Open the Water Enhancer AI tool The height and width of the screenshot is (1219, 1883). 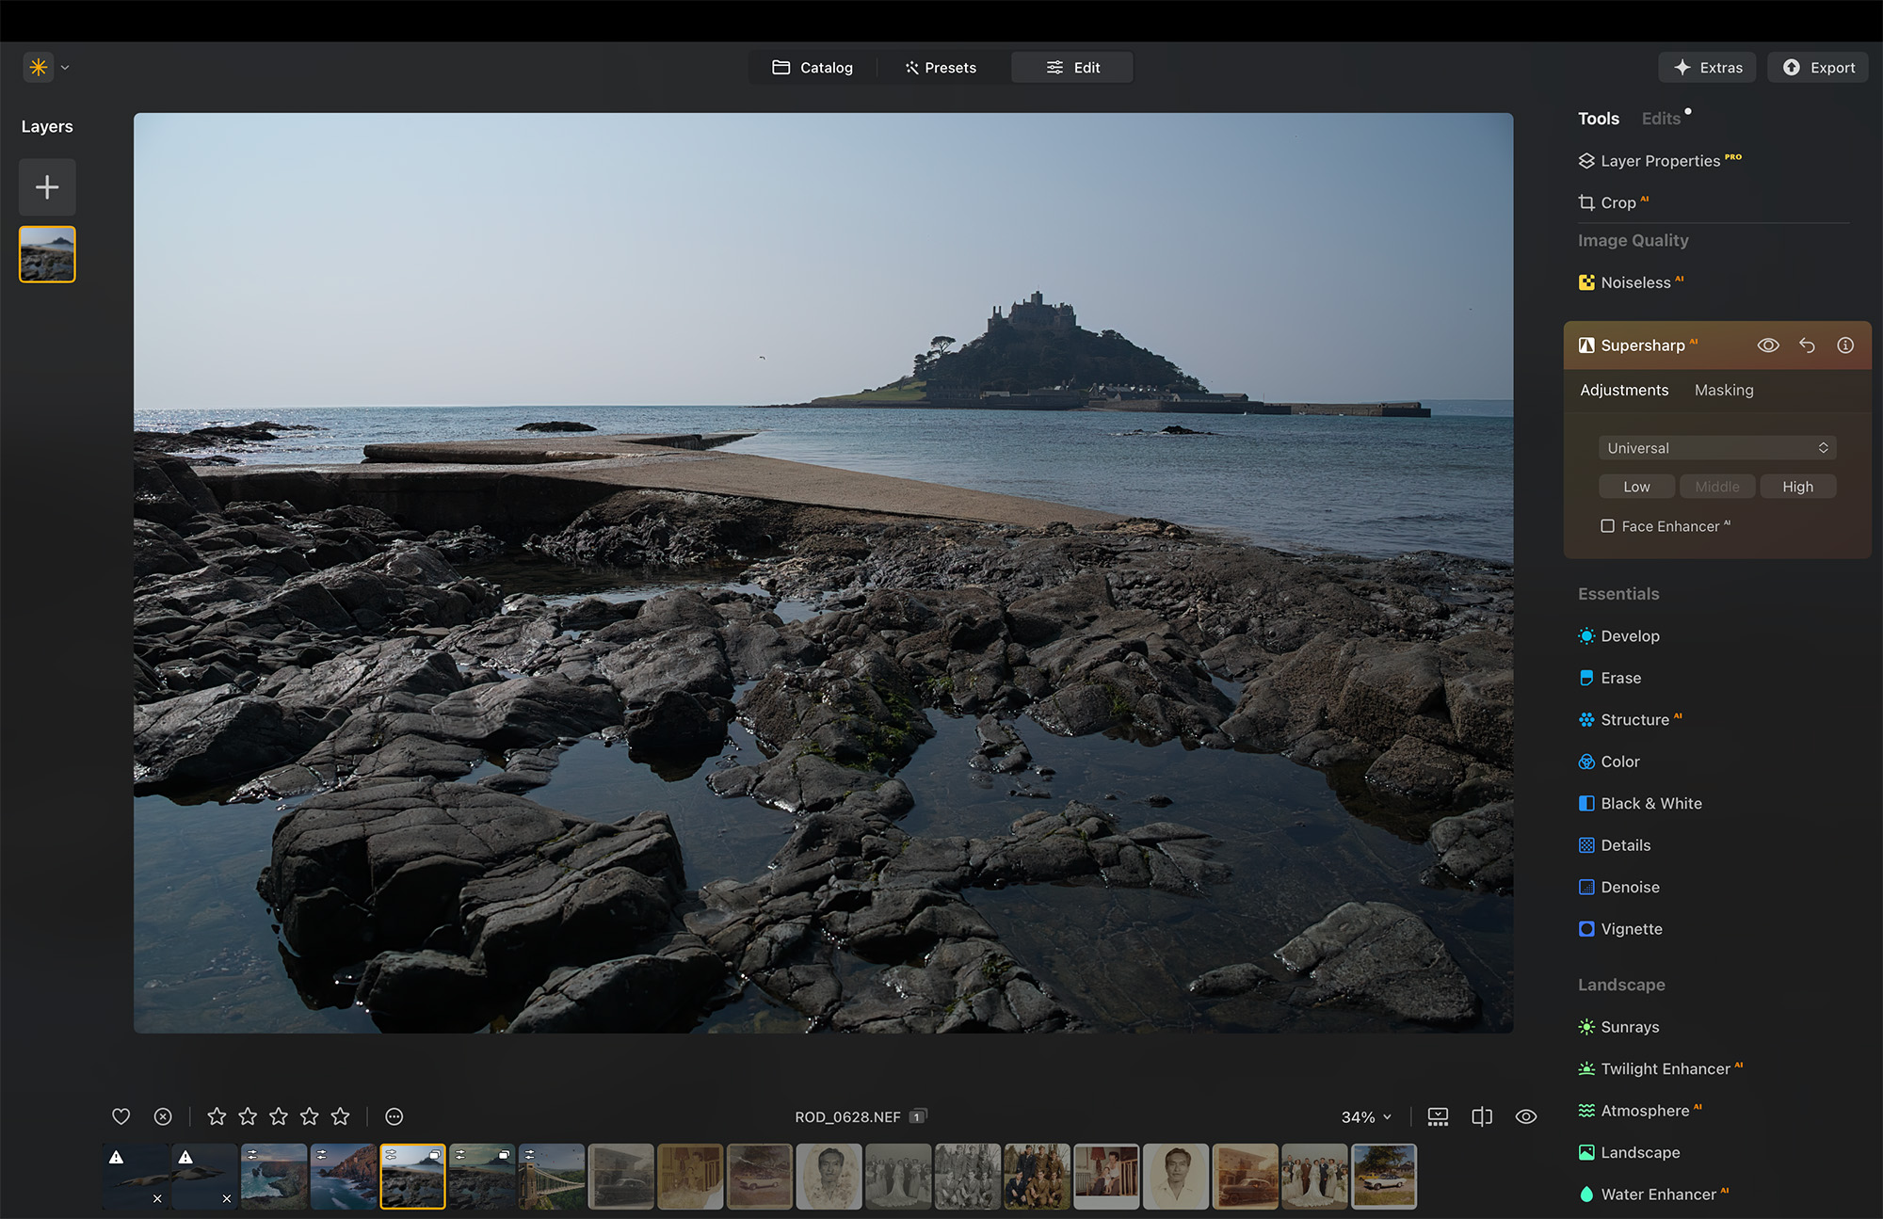tap(1658, 1194)
